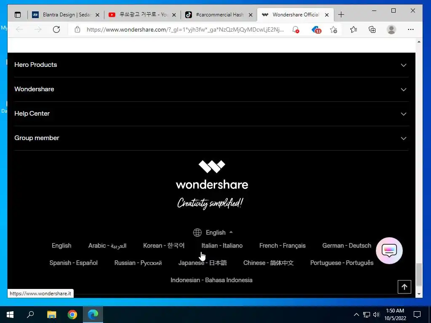Choose Russian - Русский link
The width and height of the screenshot is (431, 323).
(138, 263)
